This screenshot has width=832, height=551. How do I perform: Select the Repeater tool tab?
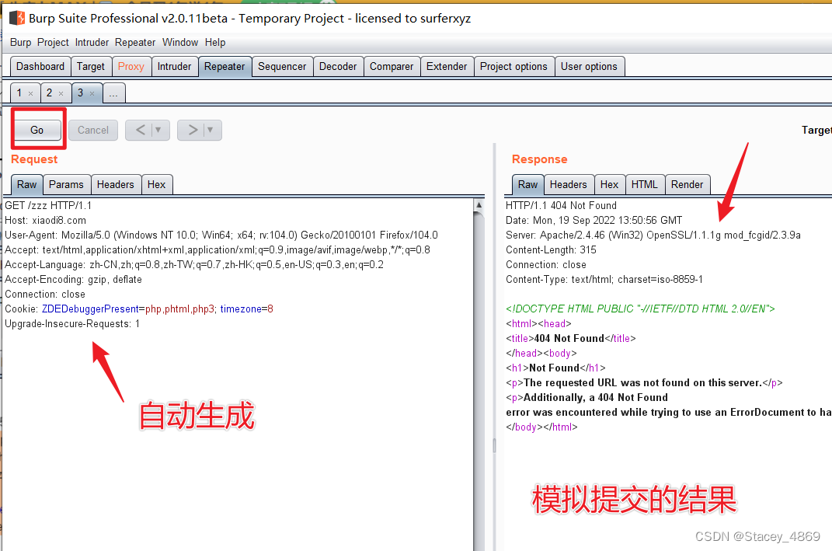point(225,66)
